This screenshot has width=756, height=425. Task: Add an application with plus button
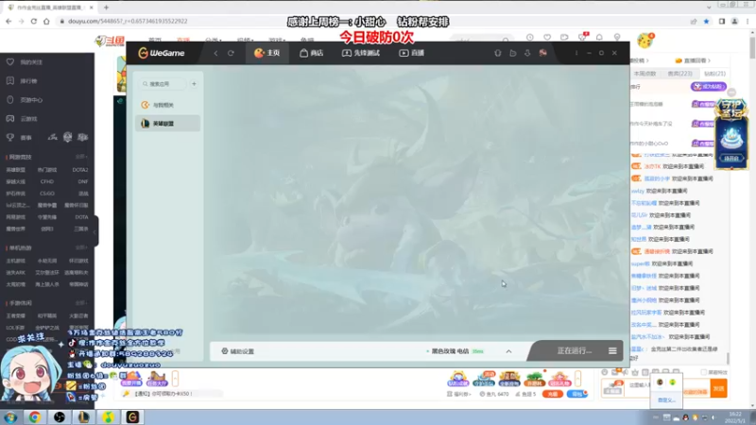click(194, 84)
